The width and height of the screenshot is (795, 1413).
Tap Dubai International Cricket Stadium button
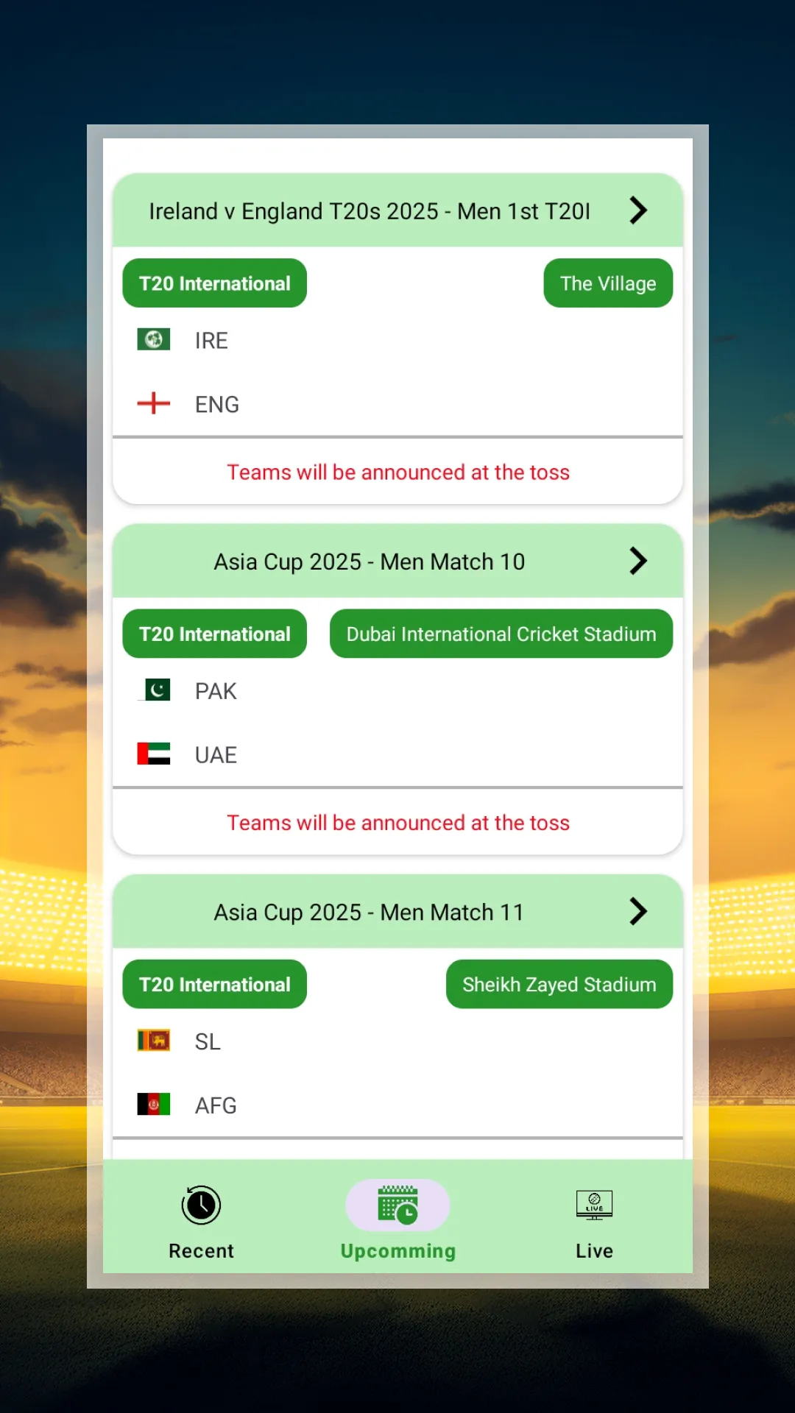(x=501, y=634)
